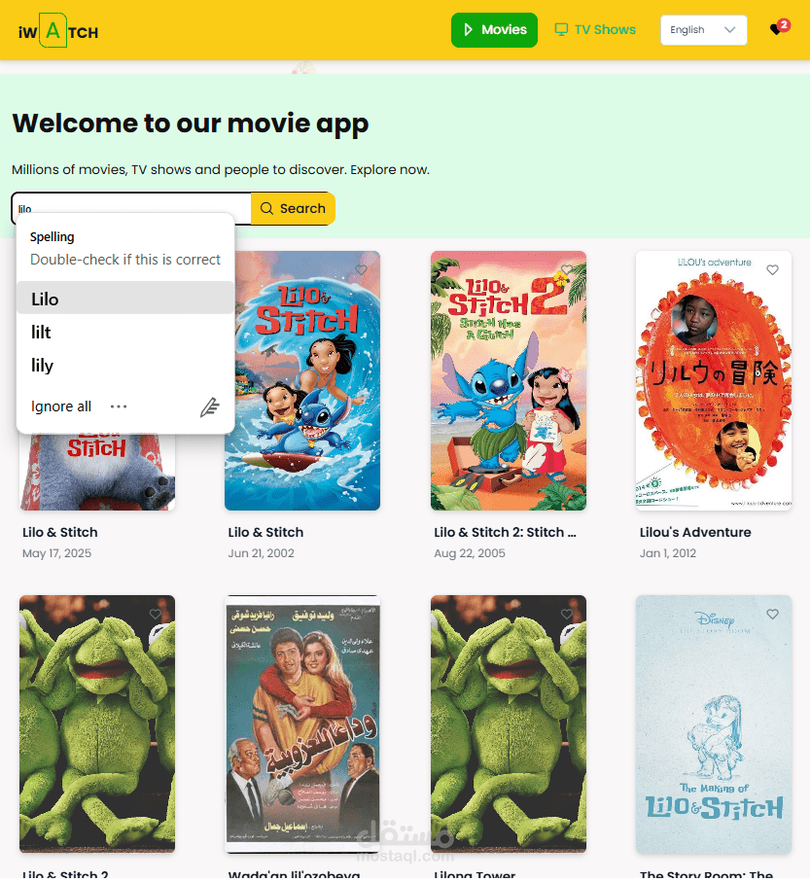Select the "Lilo" spelling suggestion

[125, 299]
